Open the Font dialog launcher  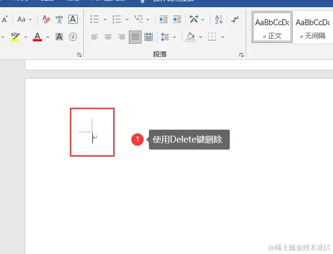point(79,55)
